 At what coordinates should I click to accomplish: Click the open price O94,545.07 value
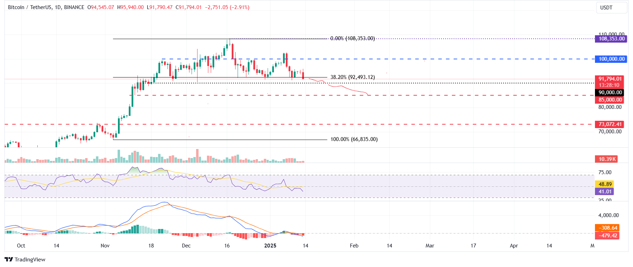100,7
